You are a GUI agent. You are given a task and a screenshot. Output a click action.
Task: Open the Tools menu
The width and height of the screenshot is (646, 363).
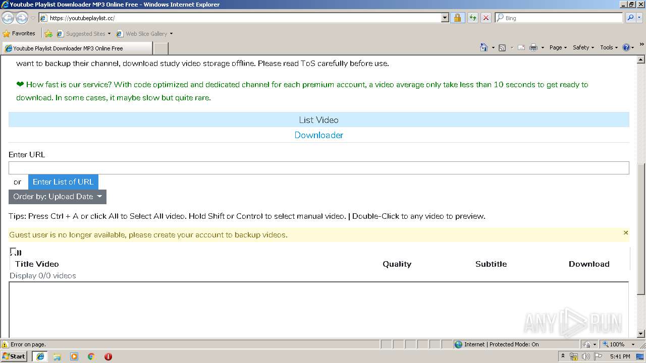[x=609, y=47]
